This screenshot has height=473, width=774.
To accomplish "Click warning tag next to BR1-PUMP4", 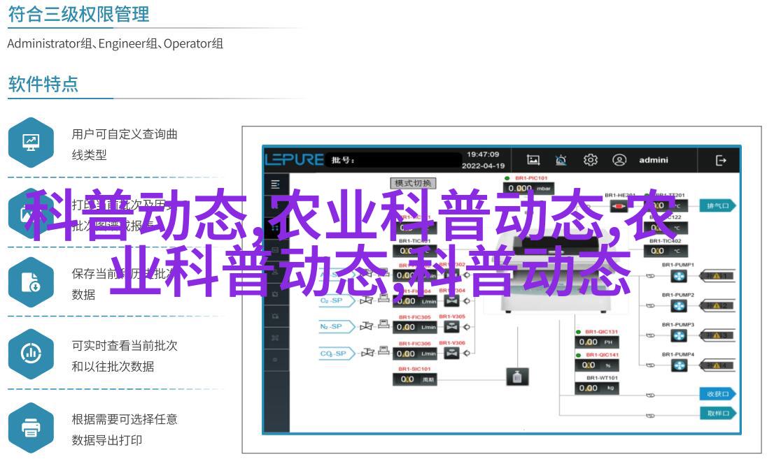I will click(718, 365).
